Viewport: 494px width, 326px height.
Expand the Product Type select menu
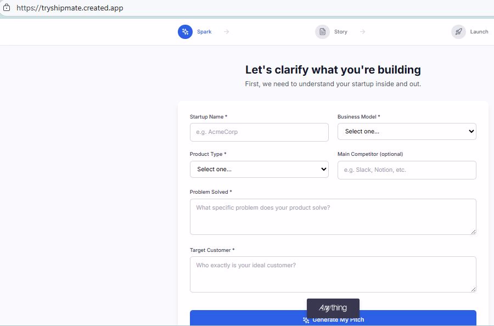[x=259, y=169]
